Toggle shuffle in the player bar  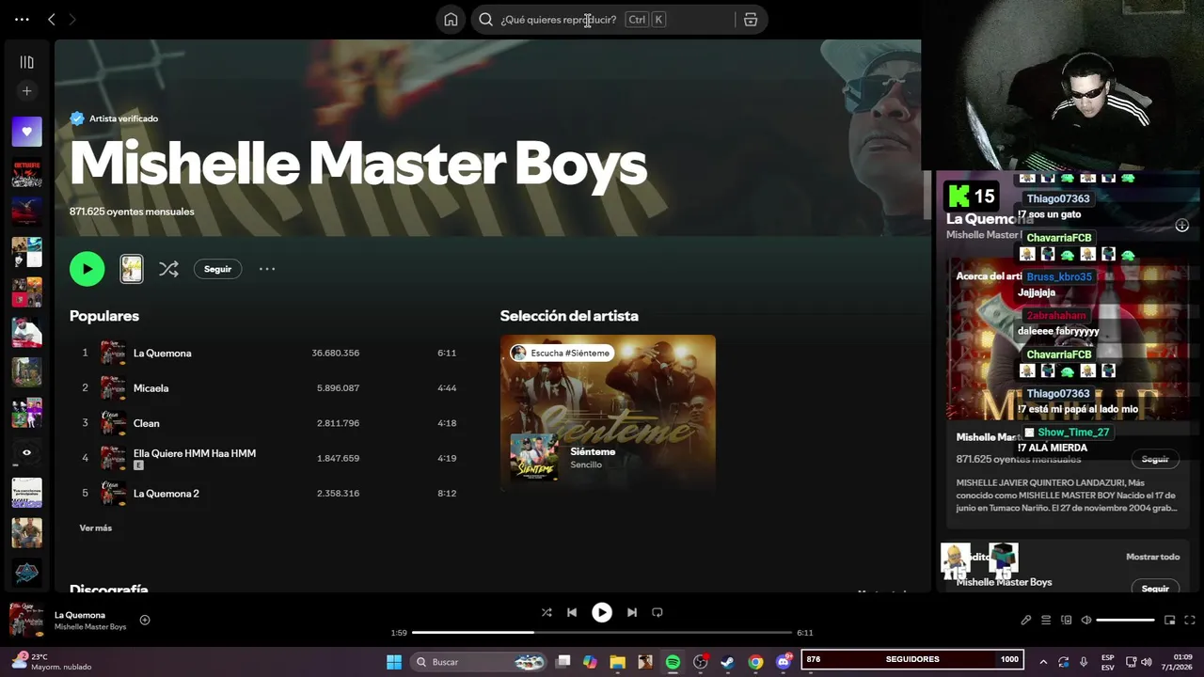click(547, 612)
